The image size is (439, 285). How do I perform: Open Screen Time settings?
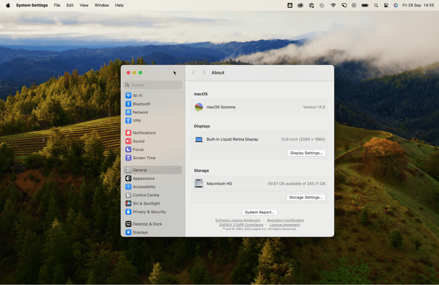pos(144,158)
